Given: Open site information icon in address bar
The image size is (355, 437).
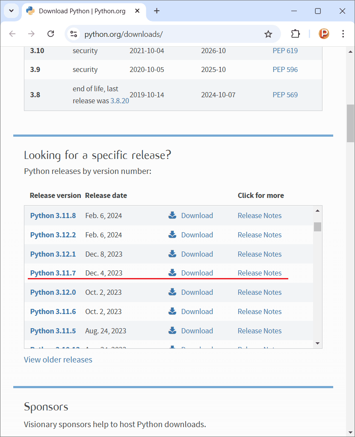Looking at the screenshot, I should 74,34.
